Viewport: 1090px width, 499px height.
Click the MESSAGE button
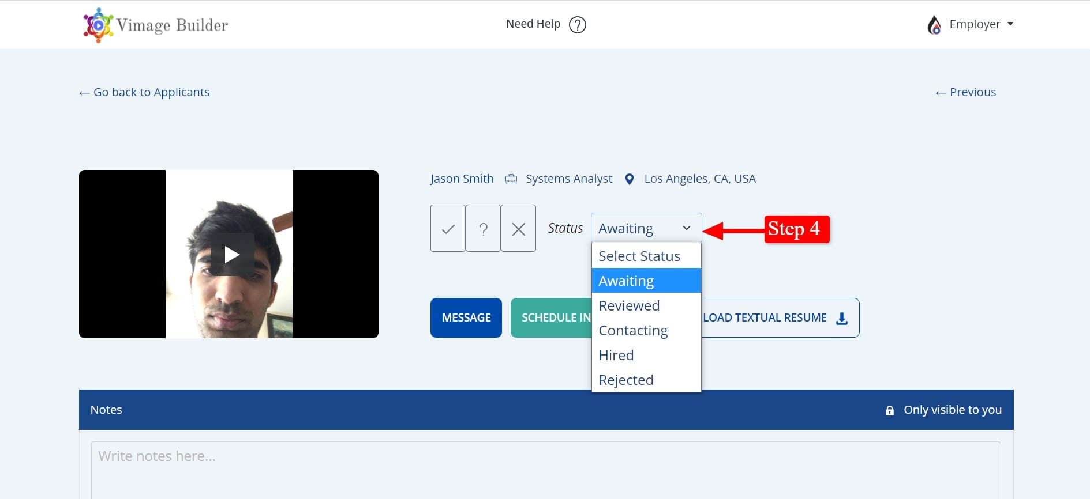tap(466, 317)
